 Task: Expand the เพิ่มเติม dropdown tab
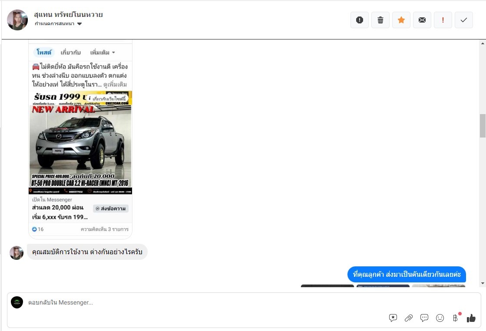(x=102, y=52)
